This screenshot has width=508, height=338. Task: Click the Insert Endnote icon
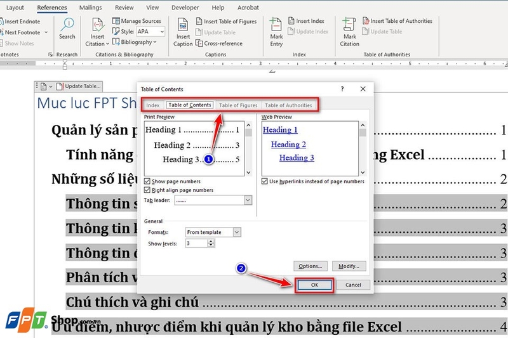[x=2, y=22]
